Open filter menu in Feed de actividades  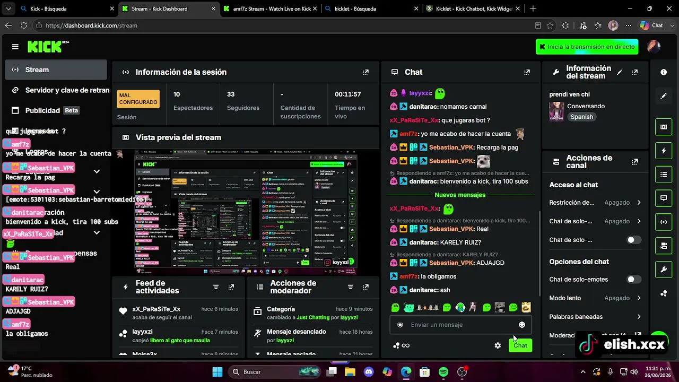pos(216,287)
